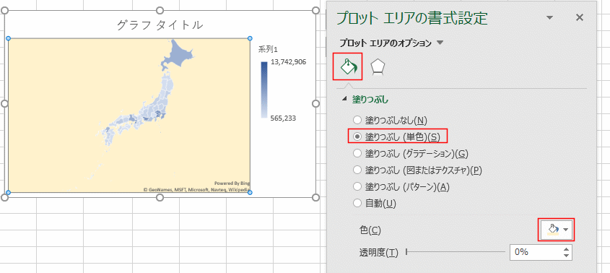Select 塗りつぶし (図またはテクスチャ)(P) option
610x273 pixels.
coord(357,170)
